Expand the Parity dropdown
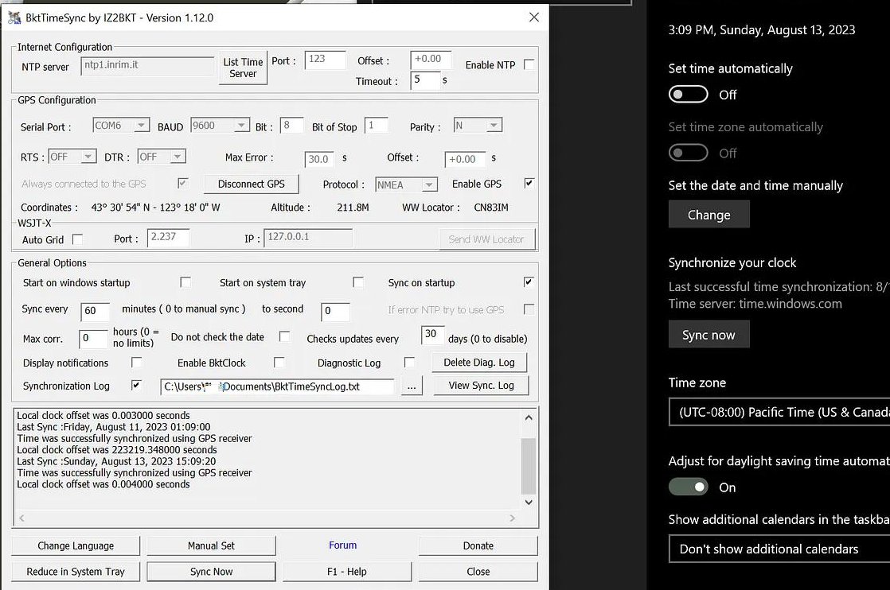Screen dimensions: 890x590 point(478,126)
